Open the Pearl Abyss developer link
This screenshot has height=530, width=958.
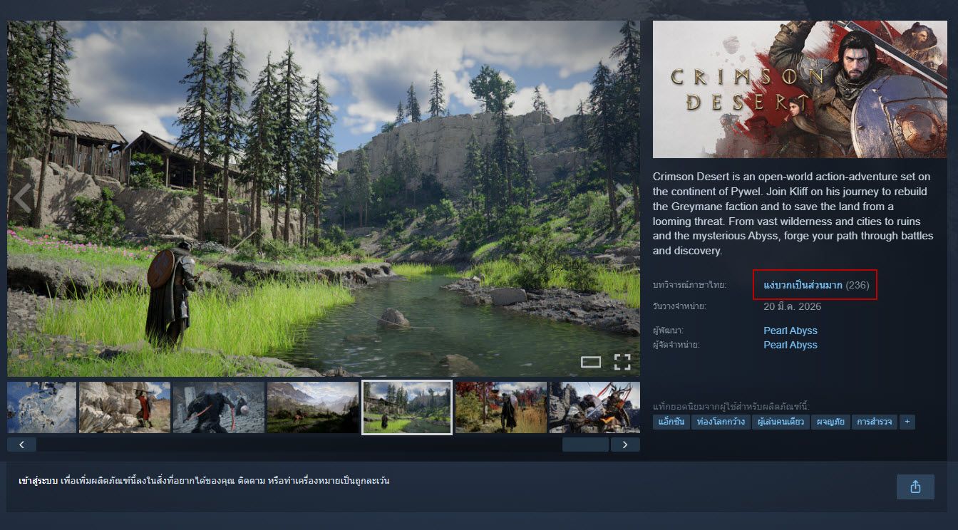(x=790, y=331)
